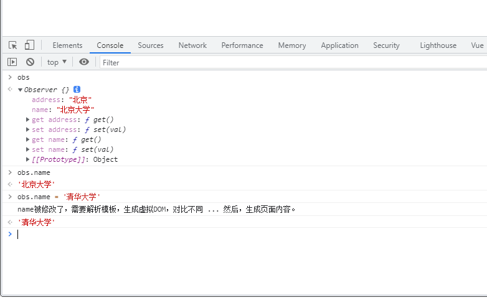Image resolution: width=487 pixels, height=300 pixels.
Task: Open the top context dropdown
Action: coord(57,62)
